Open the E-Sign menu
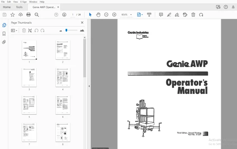 (x=23, y=2)
